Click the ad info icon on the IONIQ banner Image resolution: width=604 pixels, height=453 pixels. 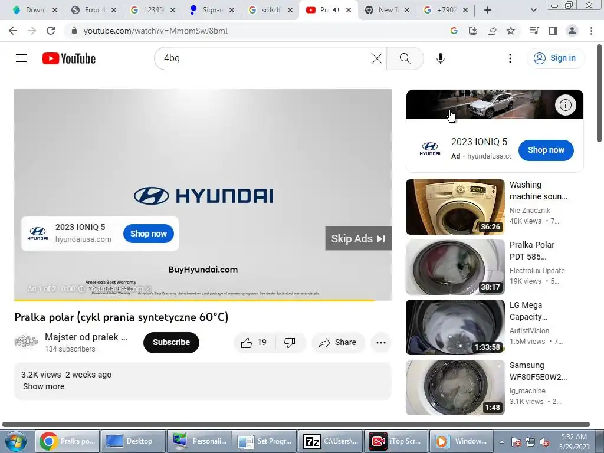[565, 105]
